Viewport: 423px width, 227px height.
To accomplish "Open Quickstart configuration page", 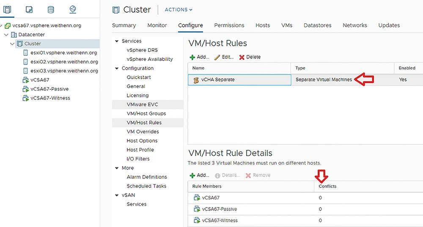I will click(139, 77).
